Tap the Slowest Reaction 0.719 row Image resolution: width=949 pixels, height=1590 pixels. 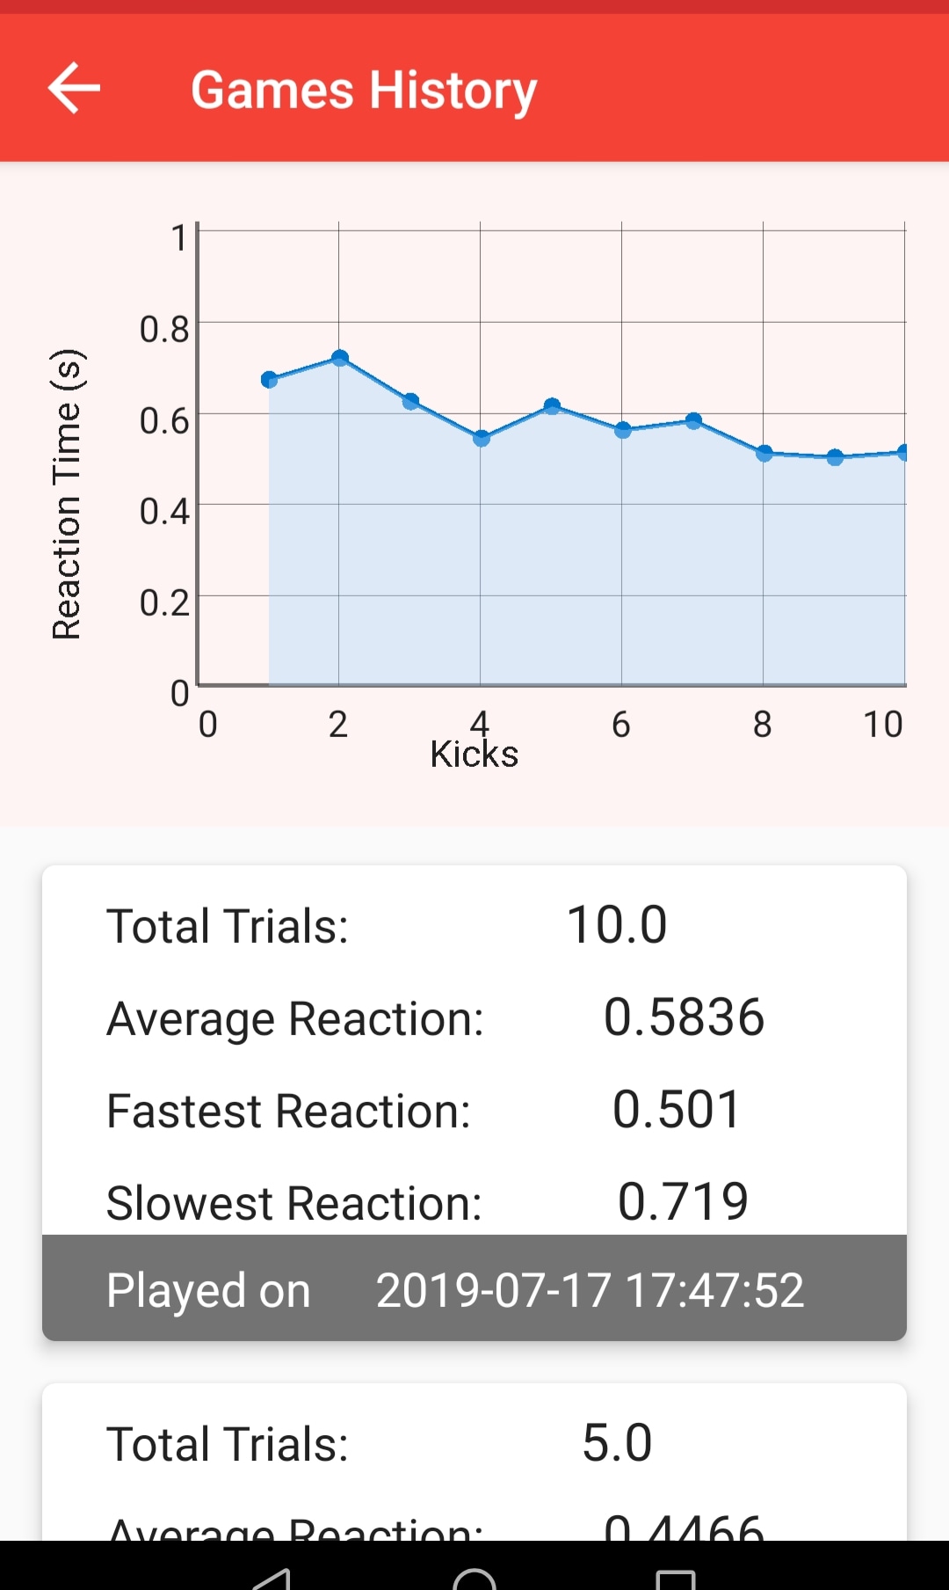(x=474, y=1201)
